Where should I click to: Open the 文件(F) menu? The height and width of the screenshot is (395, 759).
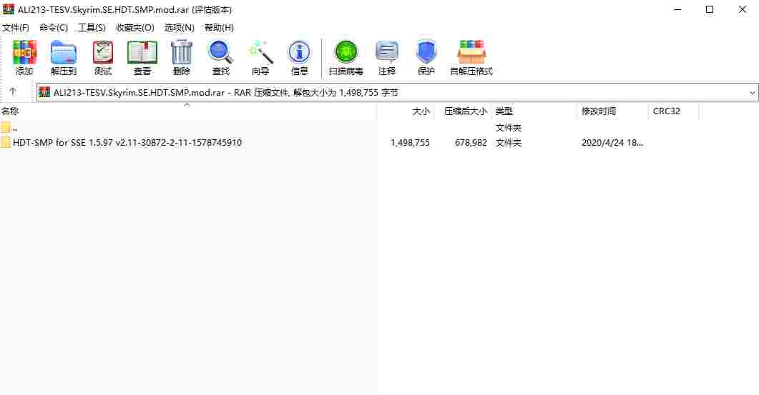coord(16,28)
